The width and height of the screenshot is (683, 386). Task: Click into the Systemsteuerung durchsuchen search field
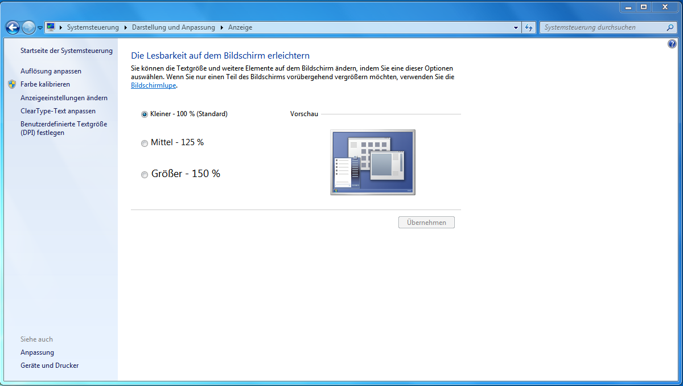click(602, 27)
